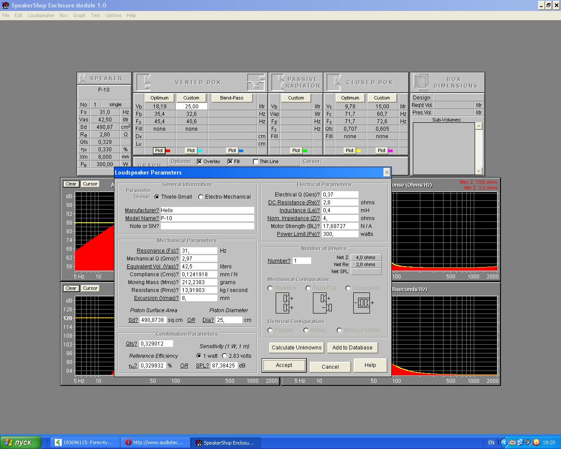The height and width of the screenshot is (449, 561).
Task: Click the red vented box plot color swatch
Action: click(168, 151)
